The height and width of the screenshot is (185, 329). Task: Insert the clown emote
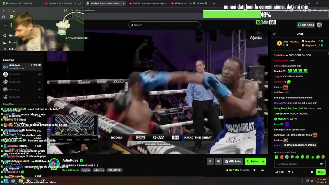(287, 157)
